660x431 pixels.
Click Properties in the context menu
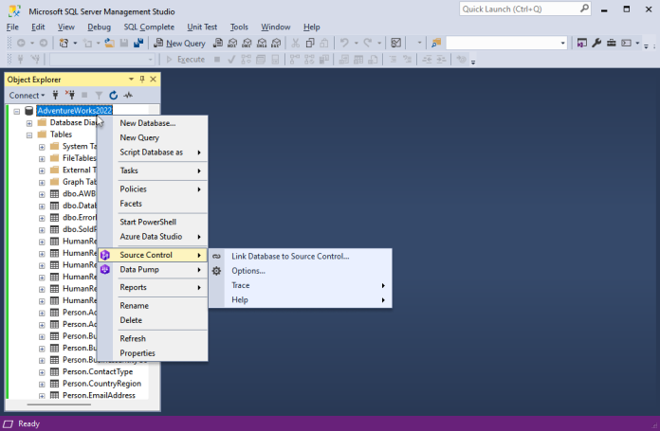coord(137,353)
